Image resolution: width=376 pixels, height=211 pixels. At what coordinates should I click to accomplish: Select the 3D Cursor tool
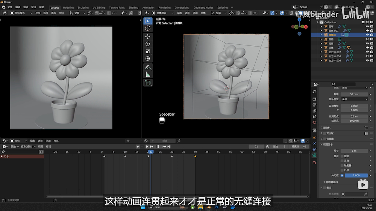(148, 29)
